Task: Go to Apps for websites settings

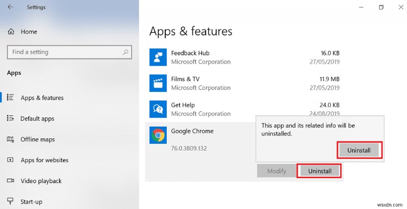Action: coord(45,160)
